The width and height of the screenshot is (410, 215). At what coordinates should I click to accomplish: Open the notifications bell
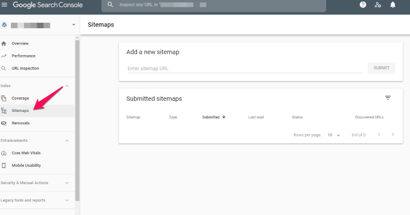point(393,5)
